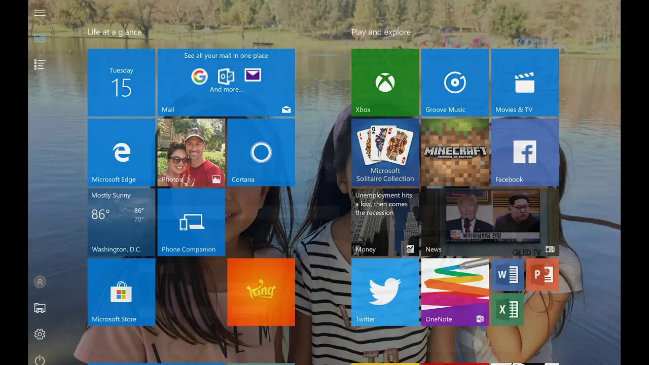The width and height of the screenshot is (649, 365).
Task: Open the Minecraft tile
Action: click(455, 153)
